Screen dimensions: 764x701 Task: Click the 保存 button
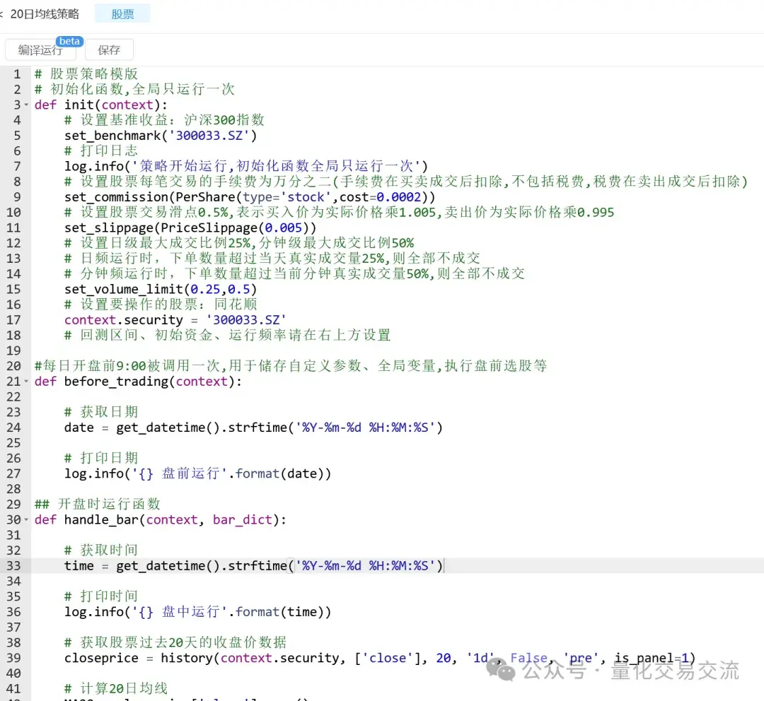[109, 50]
